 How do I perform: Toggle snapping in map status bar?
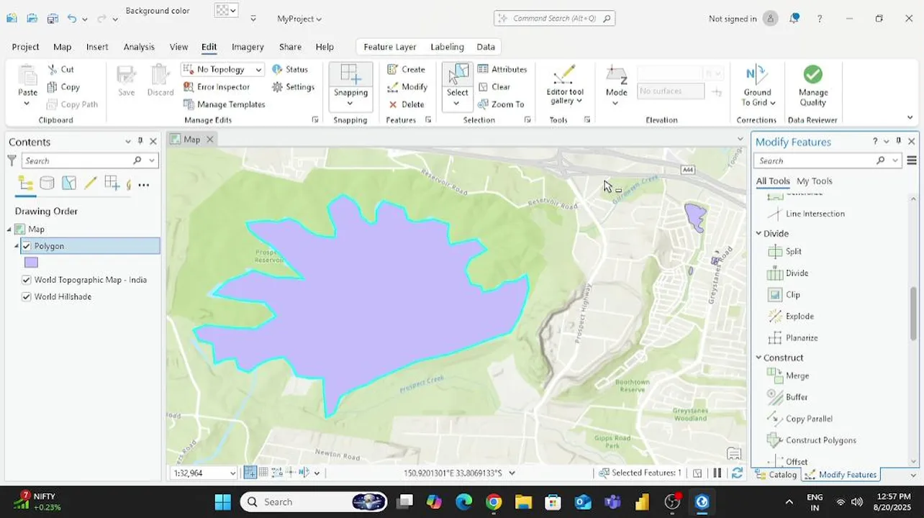point(250,473)
